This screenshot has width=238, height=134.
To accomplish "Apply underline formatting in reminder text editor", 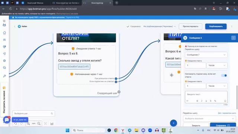I will 206,101.
